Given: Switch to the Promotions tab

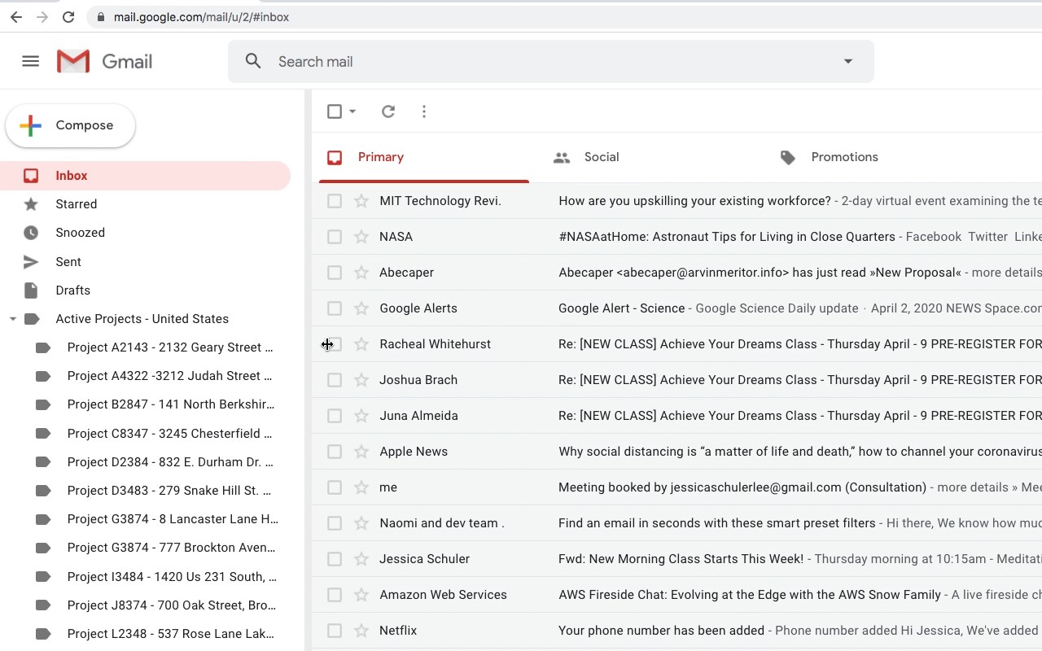Looking at the screenshot, I should [x=844, y=157].
